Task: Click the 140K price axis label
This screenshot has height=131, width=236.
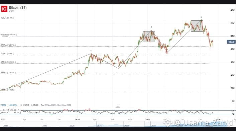Action: pyautogui.click(x=232, y=10)
